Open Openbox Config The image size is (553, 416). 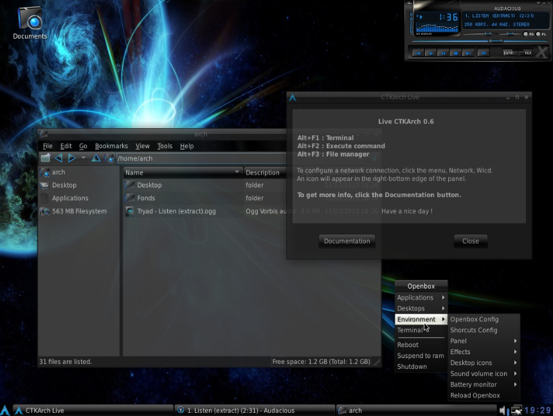[x=484, y=319]
